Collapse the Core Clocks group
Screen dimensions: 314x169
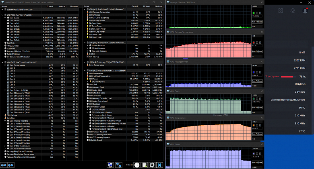[4, 17]
